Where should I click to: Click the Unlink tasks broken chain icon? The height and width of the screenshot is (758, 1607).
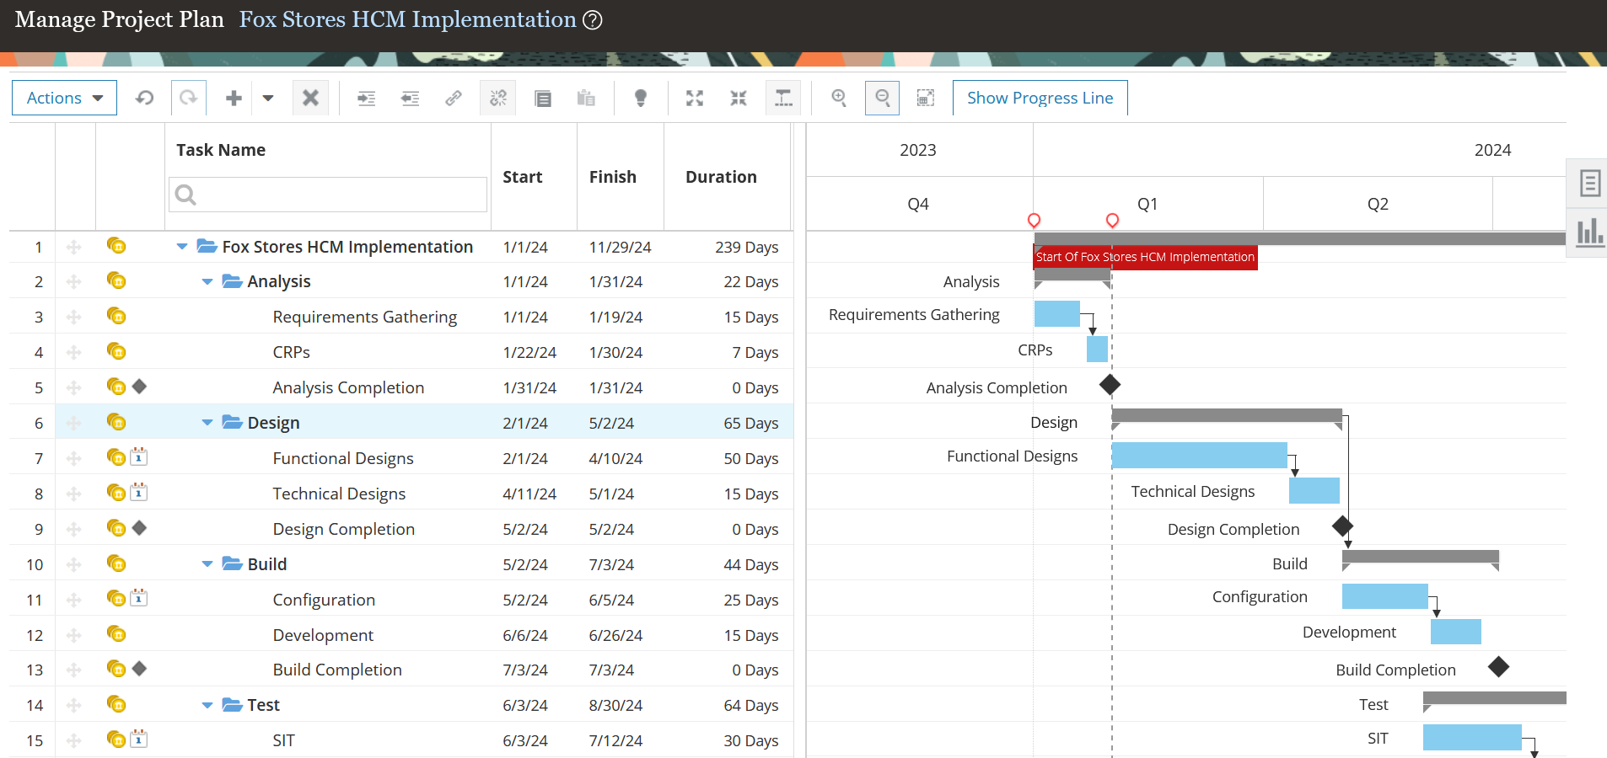click(497, 98)
